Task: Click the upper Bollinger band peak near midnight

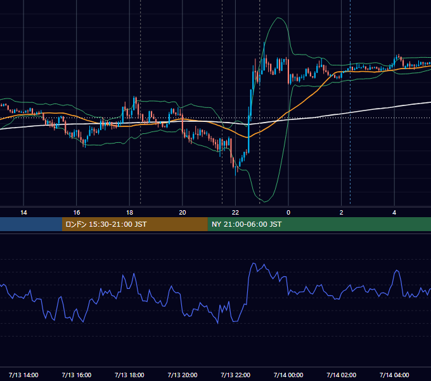Action: pos(278,18)
